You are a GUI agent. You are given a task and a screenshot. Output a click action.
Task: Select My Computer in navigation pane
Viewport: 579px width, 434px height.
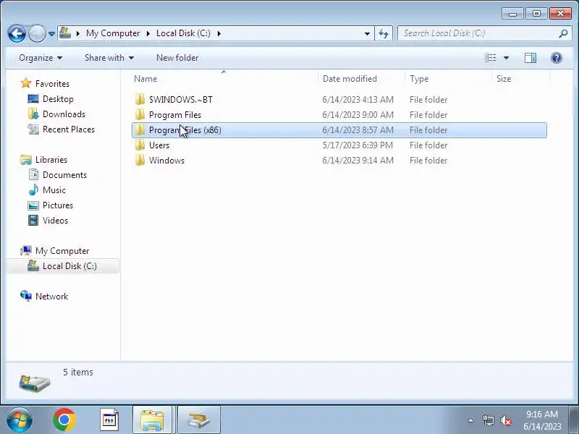(x=62, y=251)
